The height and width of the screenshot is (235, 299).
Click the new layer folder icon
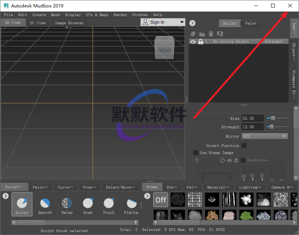[x=202, y=34]
